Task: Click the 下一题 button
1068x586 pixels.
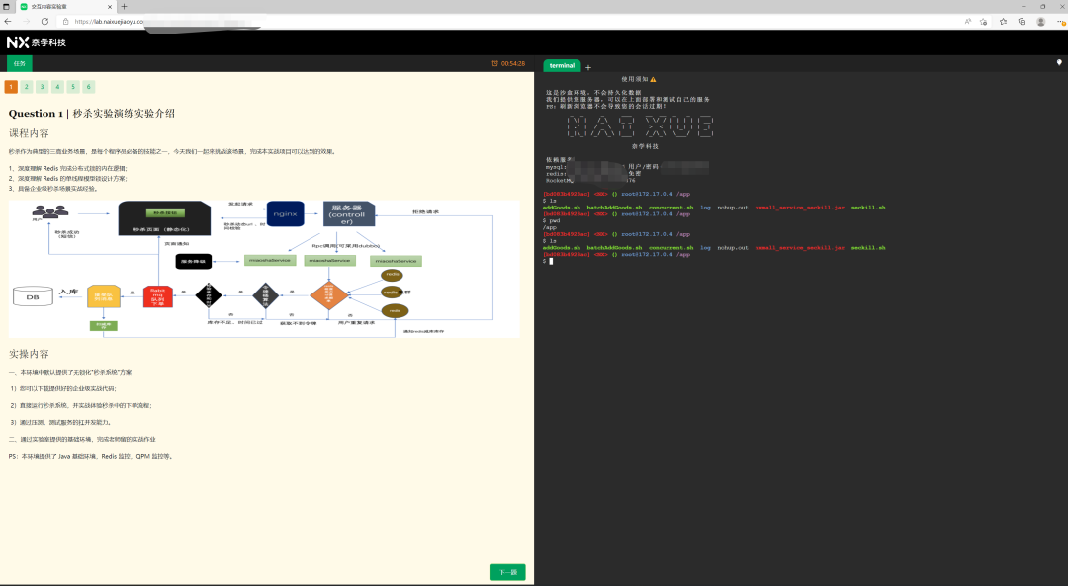Action: click(x=507, y=571)
